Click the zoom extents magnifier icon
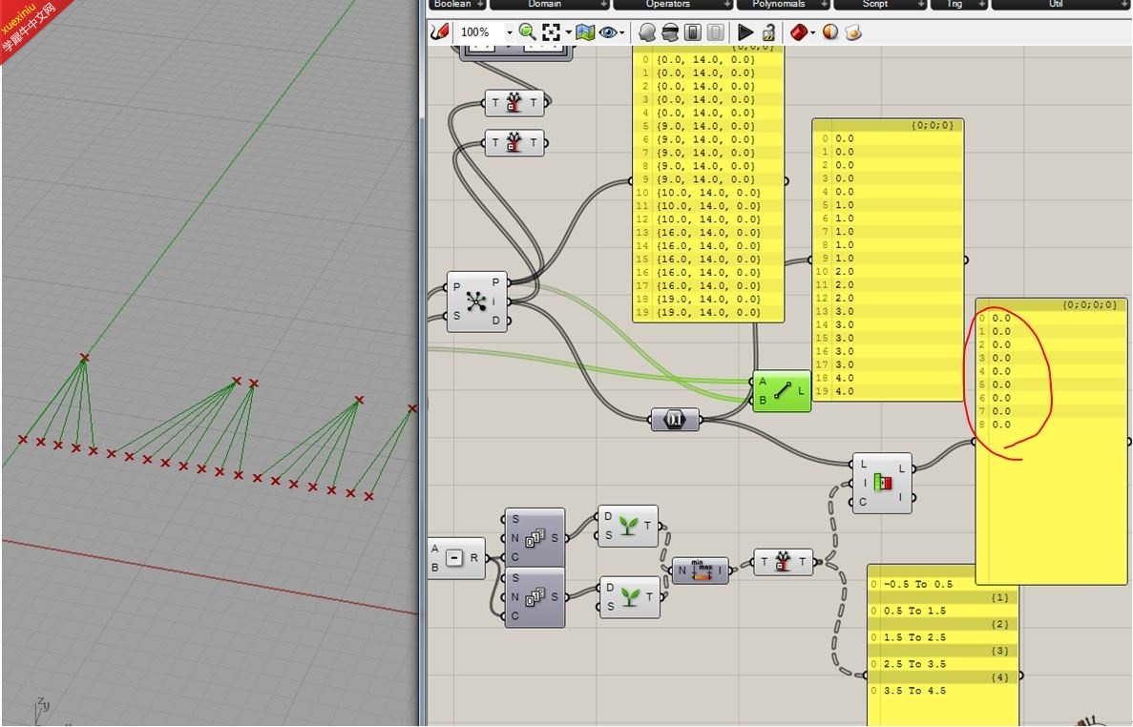The height and width of the screenshot is (727, 1133). point(527,32)
